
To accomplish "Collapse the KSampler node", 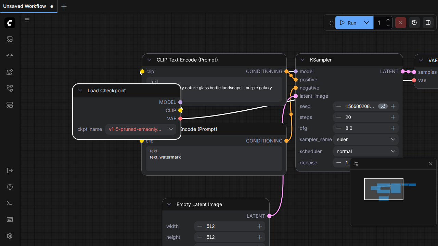I will coord(302,60).
